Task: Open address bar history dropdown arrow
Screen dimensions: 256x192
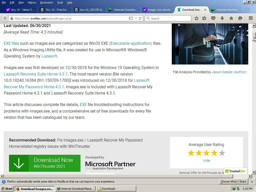Action: tap(136, 18)
